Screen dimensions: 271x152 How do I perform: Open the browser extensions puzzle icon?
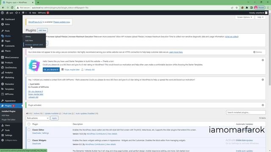pyautogui.click(x=247, y=8)
